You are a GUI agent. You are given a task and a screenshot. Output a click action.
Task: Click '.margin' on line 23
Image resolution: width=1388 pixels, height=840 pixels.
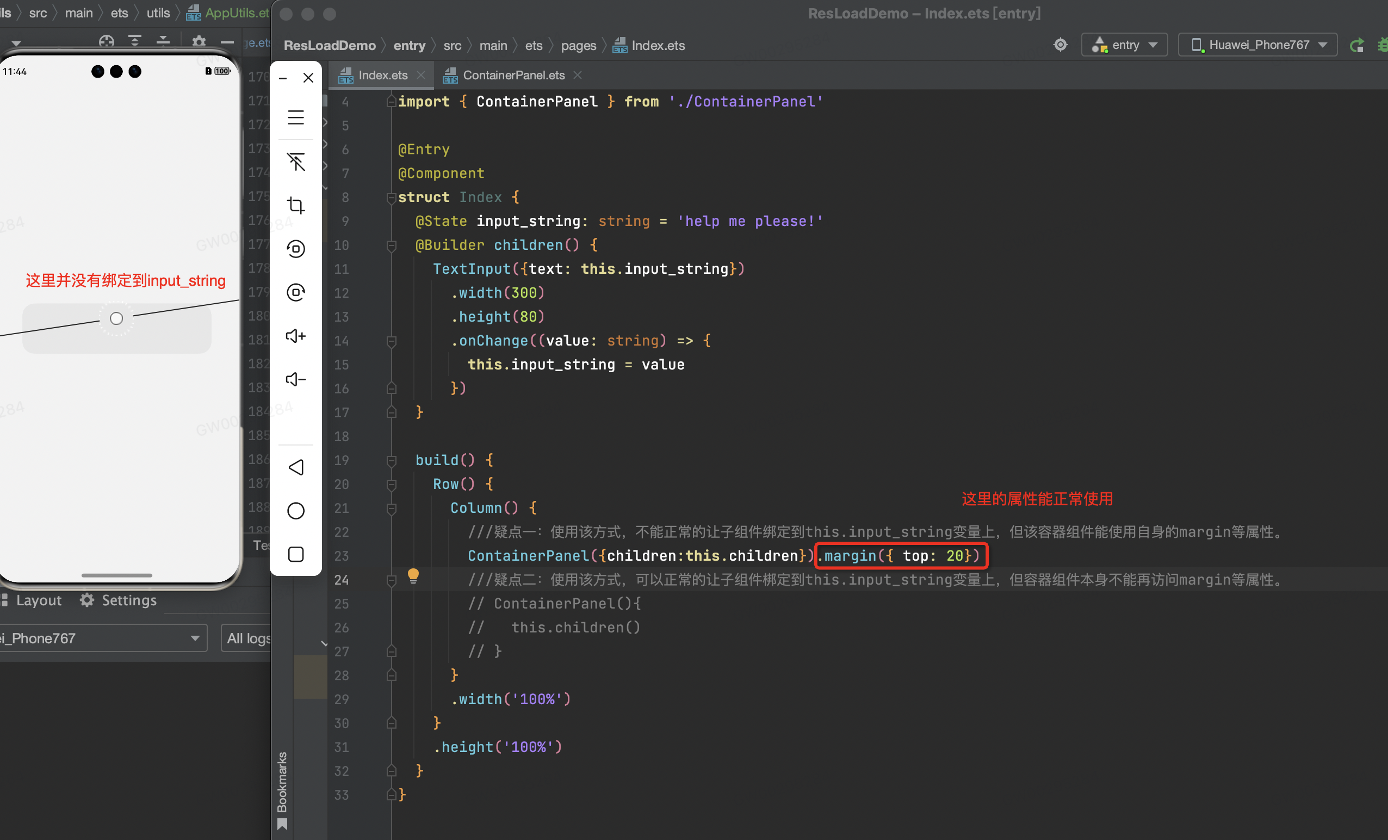coord(847,556)
